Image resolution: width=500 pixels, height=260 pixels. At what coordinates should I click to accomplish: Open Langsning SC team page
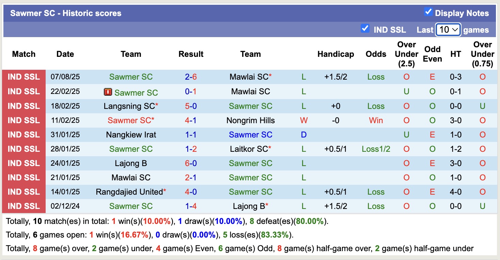[129, 106]
